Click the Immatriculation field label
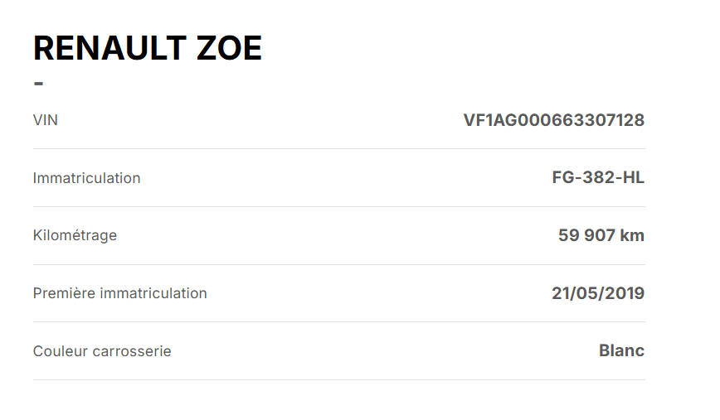The height and width of the screenshot is (420, 720). click(x=86, y=178)
